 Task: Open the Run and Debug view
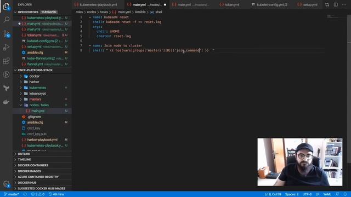pos(6,48)
